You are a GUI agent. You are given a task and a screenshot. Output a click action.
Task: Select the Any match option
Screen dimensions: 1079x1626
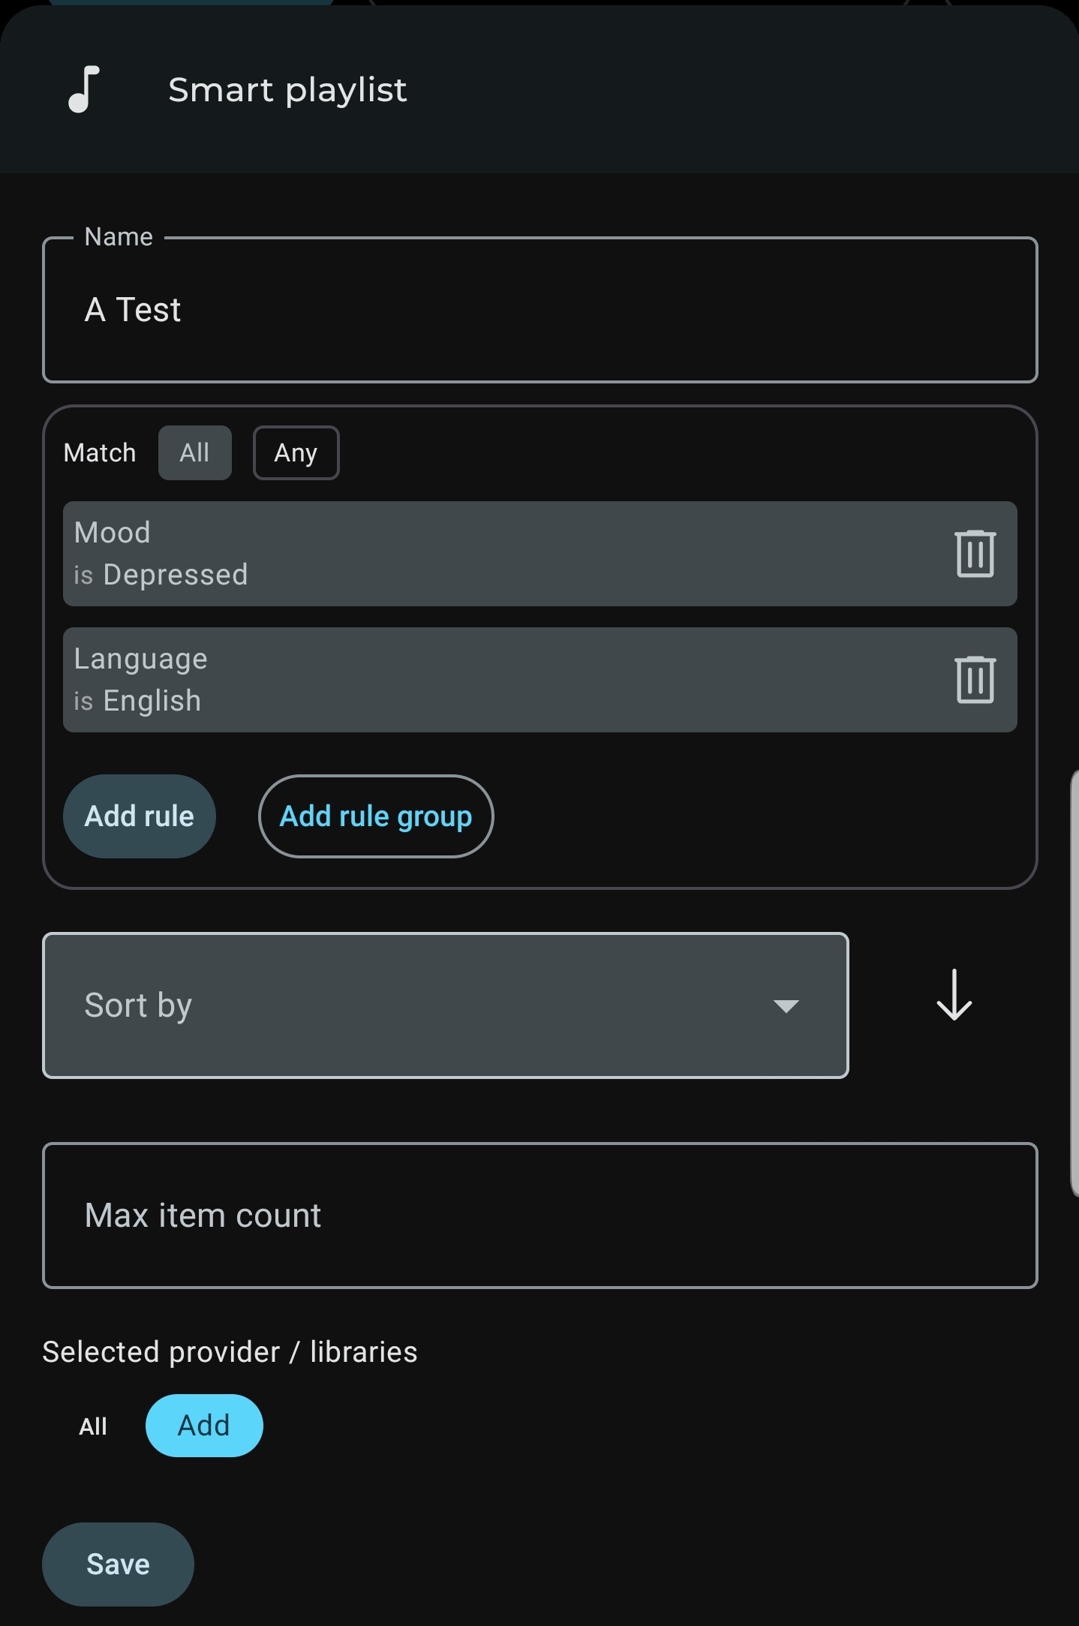click(x=296, y=452)
